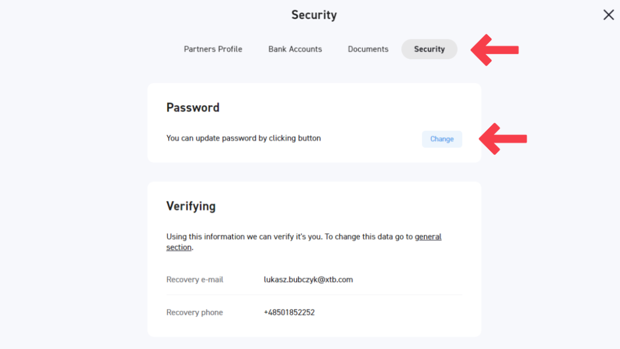Go to the Documents tab

[x=368, y=49]
